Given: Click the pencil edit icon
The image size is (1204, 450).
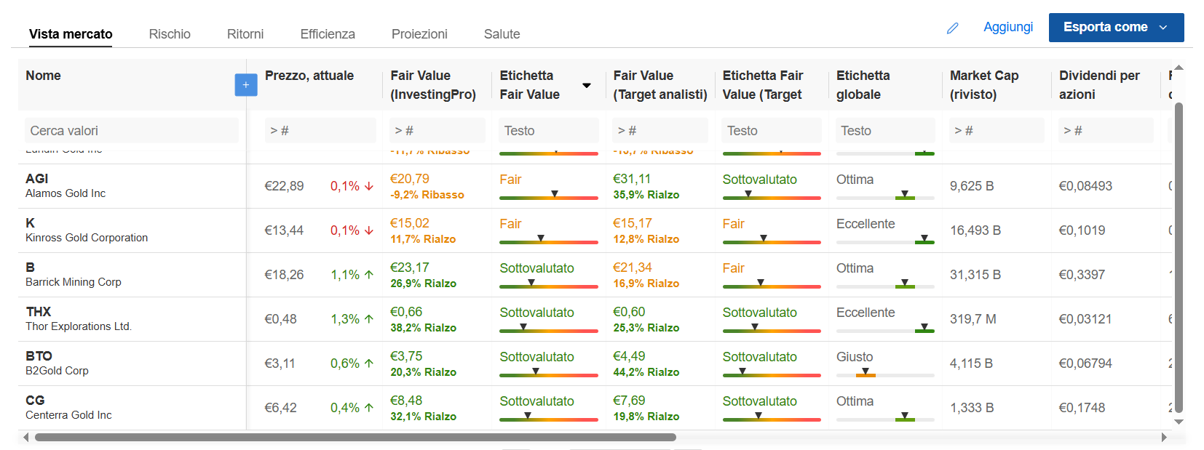Looking at the screenshot, I should pos(952,28).
